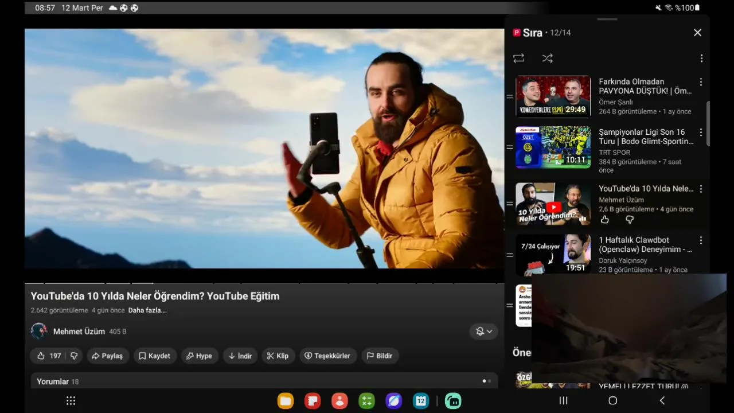Download video with İndir button
Image resolution: width=734 pixels, height=413 pixels.
point(240,356)
